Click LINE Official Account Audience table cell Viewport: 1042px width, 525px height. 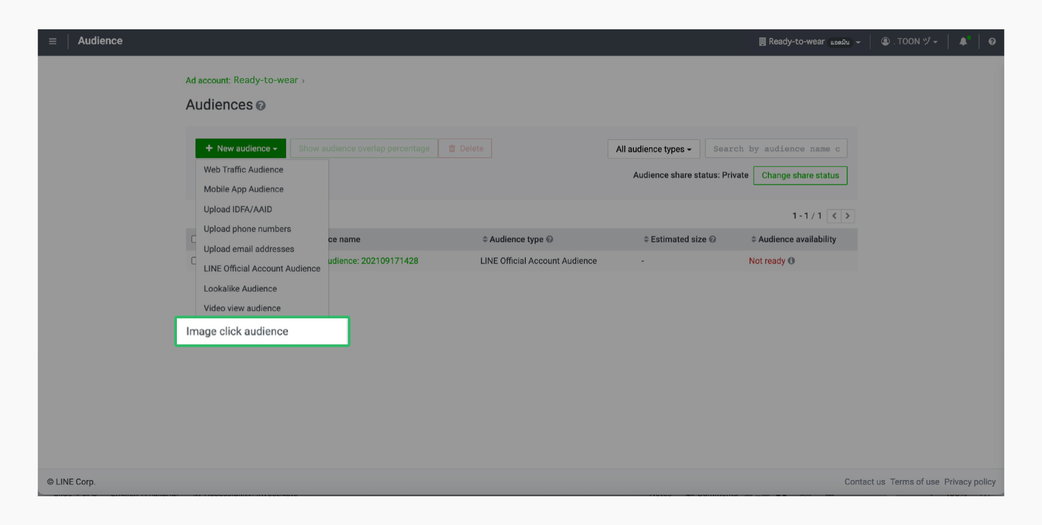pyautogui.click(x=538, y=261)
